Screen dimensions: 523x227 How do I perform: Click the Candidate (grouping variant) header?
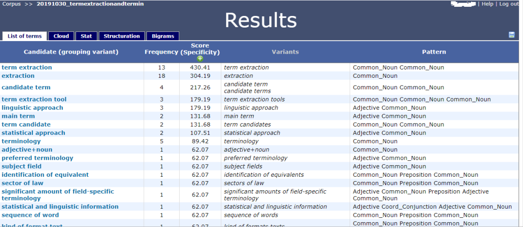pyautogui.click(x=71, y=52)
